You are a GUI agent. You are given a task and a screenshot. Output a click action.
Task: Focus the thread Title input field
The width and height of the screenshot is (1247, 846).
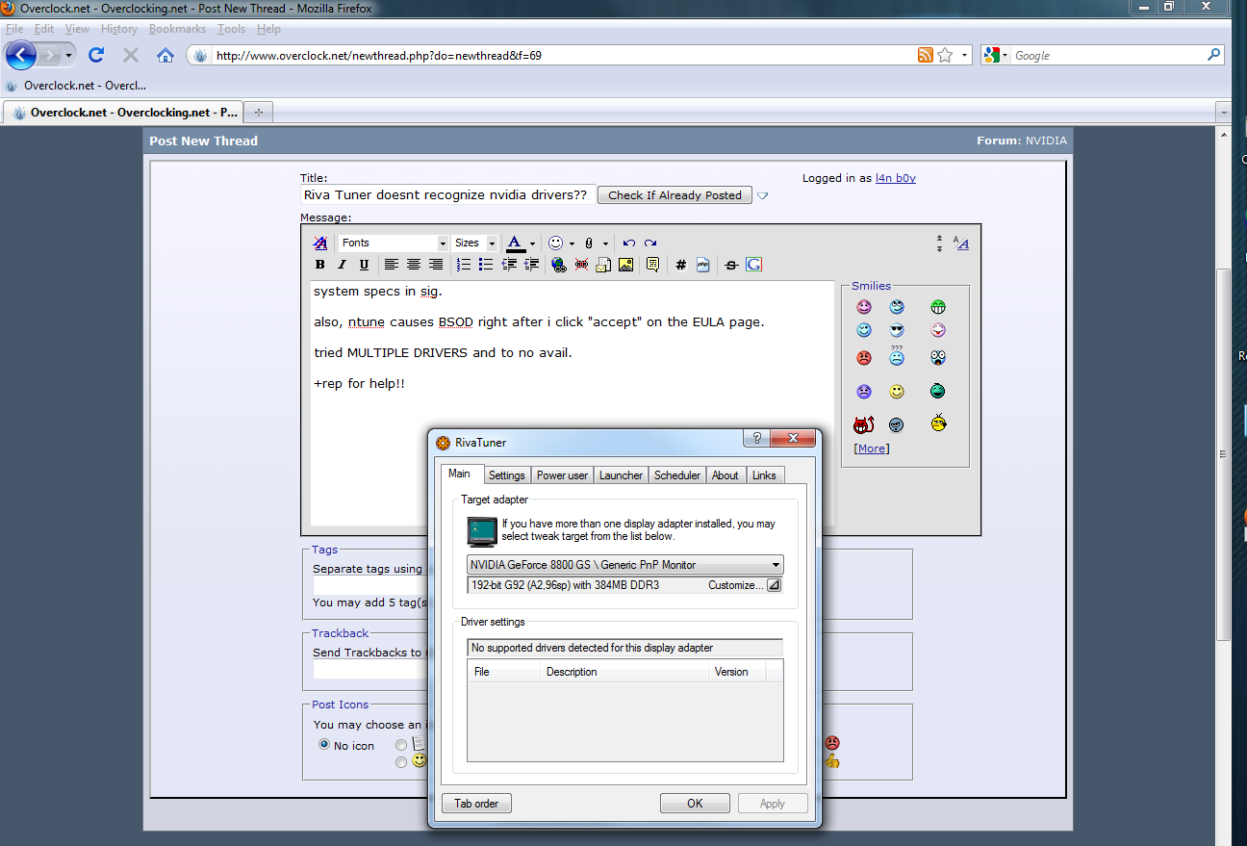tap(447, 195)
